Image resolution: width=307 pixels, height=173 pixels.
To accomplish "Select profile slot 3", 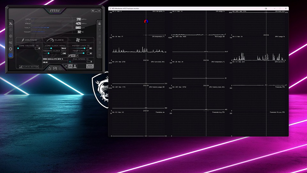I will pos(99,43).
